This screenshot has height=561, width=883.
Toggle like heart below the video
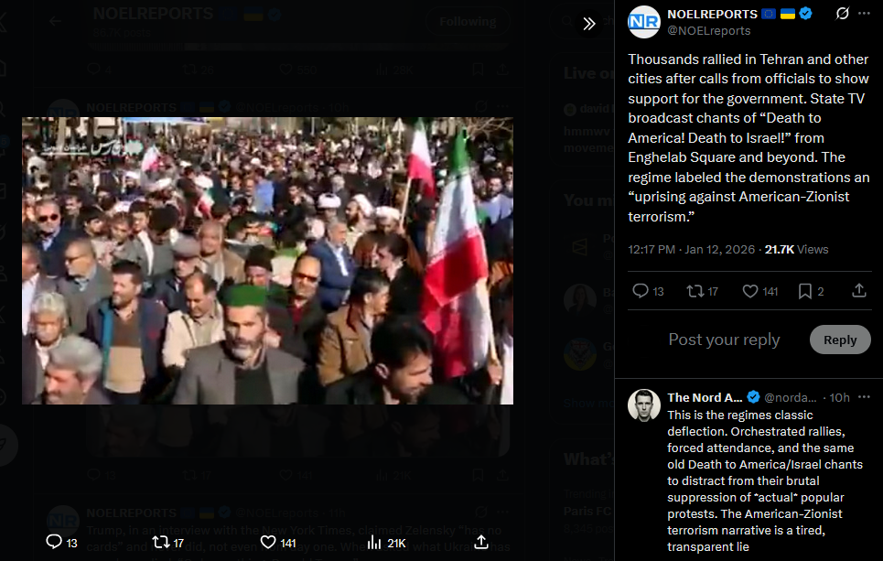click(x=278, y=543)
